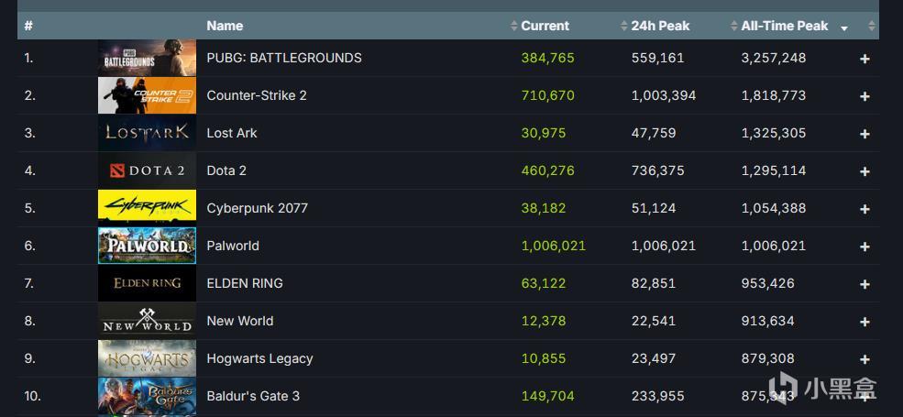Open the Baldur's Gate 3 game link
The width and height of the screenshot is (903, 417).
click(x=253, y=396)
